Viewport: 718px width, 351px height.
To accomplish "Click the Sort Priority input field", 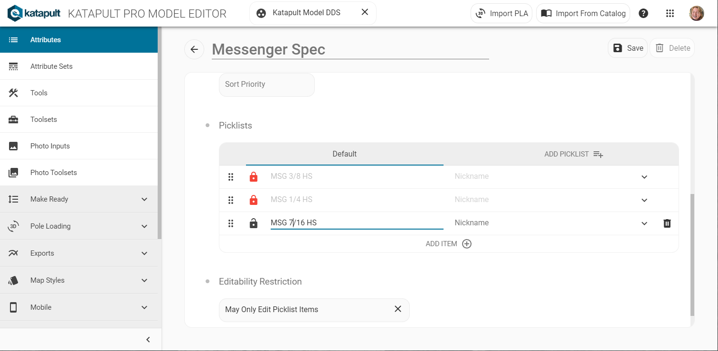I will (266, 84).
